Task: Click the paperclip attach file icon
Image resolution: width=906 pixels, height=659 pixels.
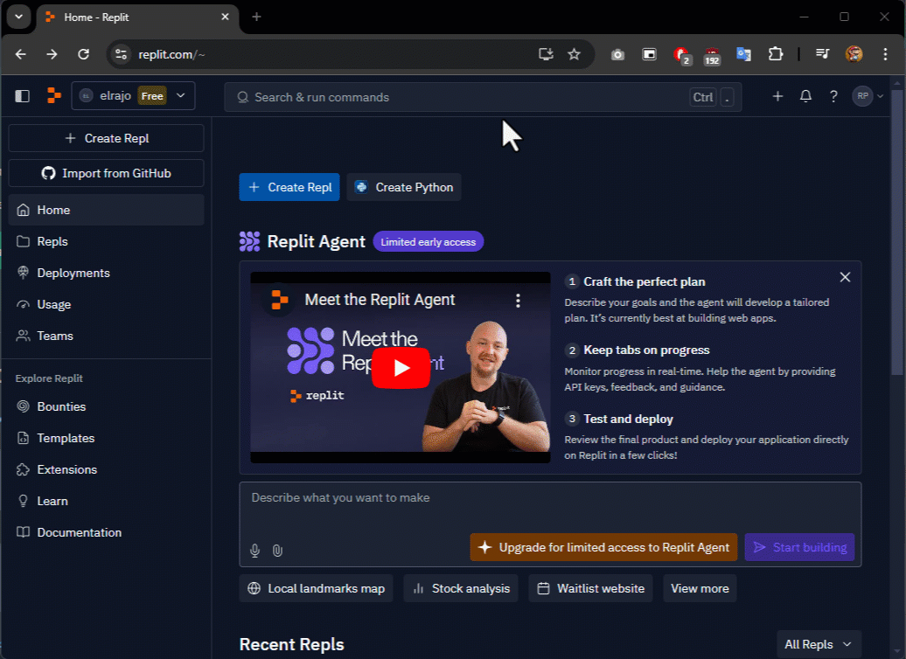Action: click(277, 551)
